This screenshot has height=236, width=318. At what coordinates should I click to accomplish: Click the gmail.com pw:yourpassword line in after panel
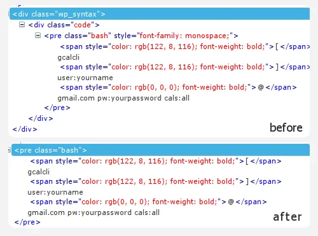[x=93, y=212]
